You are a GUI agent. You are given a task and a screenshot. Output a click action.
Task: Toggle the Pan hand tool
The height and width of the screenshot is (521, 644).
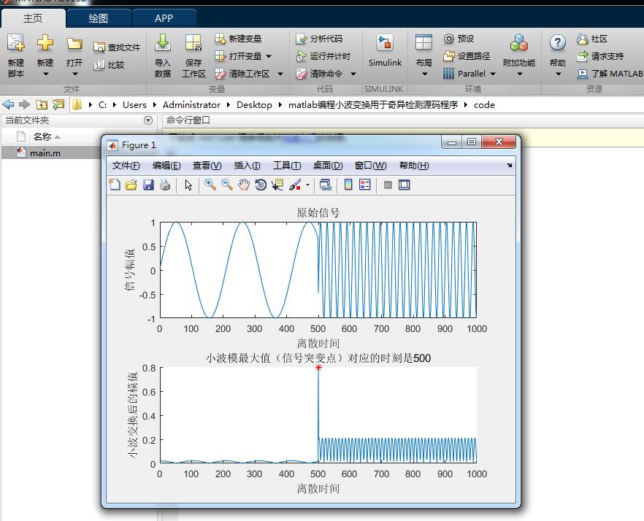pos(244,185)
